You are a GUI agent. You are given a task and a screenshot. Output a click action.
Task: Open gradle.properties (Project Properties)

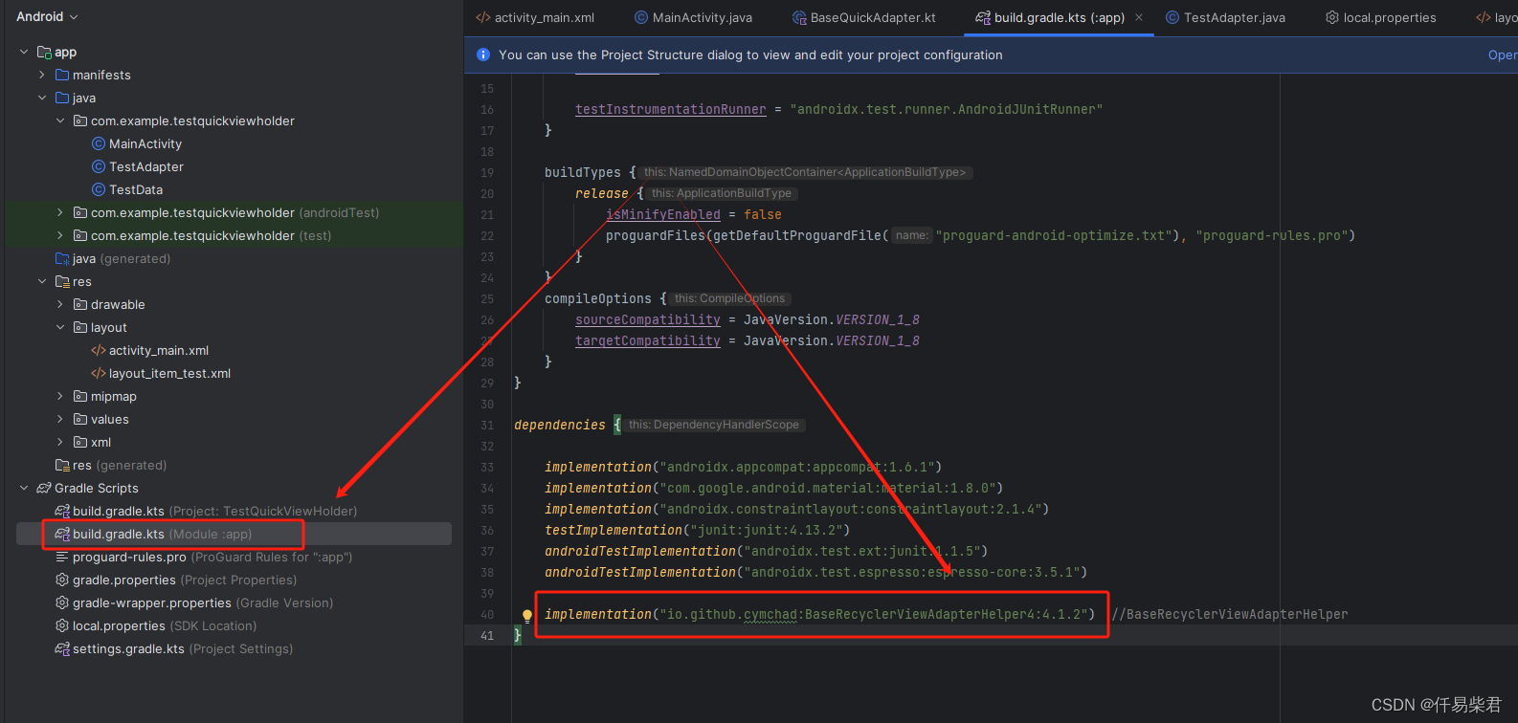coord(185,580)
